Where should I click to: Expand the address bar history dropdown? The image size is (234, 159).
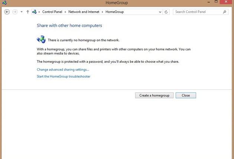(x=160, y=12)
